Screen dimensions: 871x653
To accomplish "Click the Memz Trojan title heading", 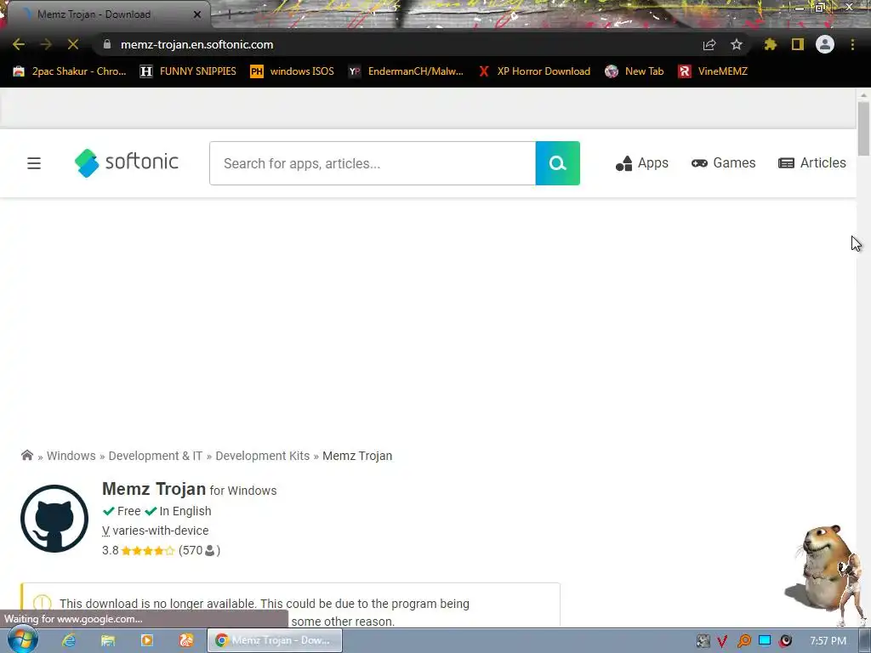I will coord(154,489).
